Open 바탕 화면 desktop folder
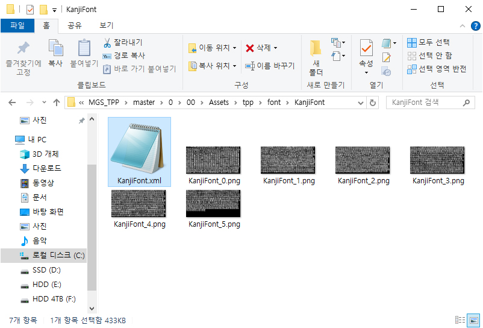The width and height of the screenshot is (483, 328). (42, 212)
